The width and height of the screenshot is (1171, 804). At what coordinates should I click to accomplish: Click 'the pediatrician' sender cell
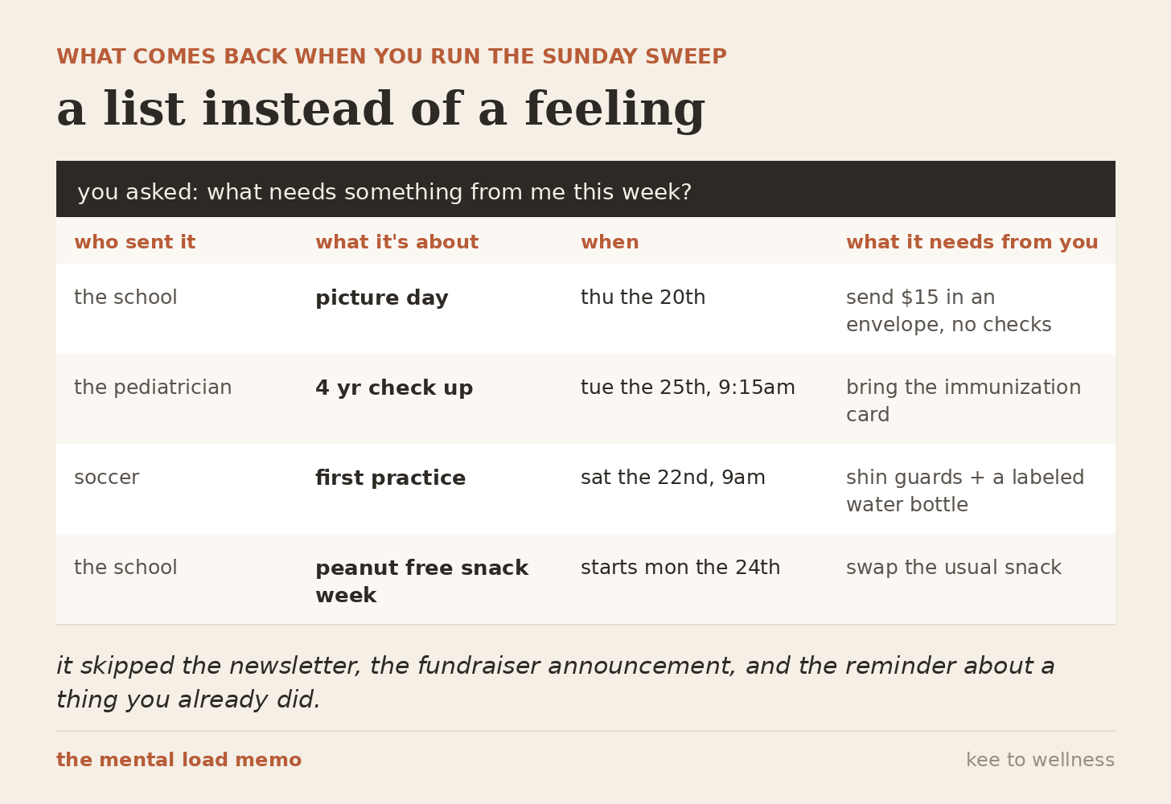153,388
